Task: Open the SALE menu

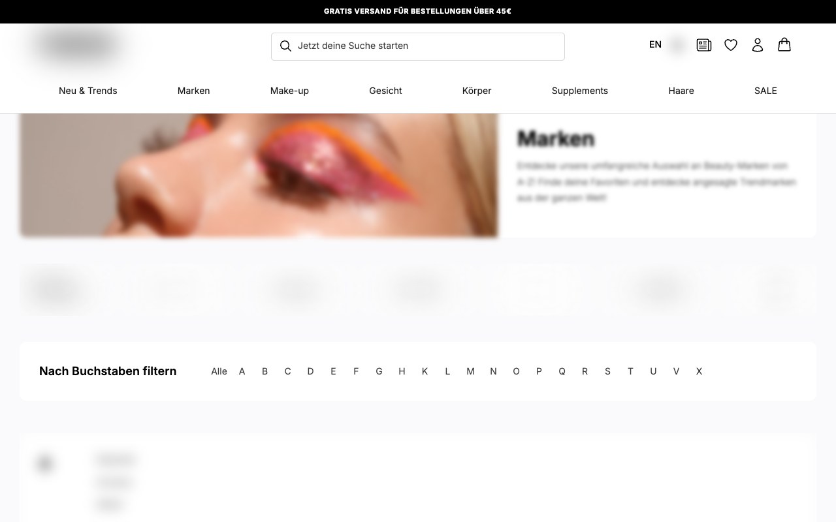Action: pos(765,91)
